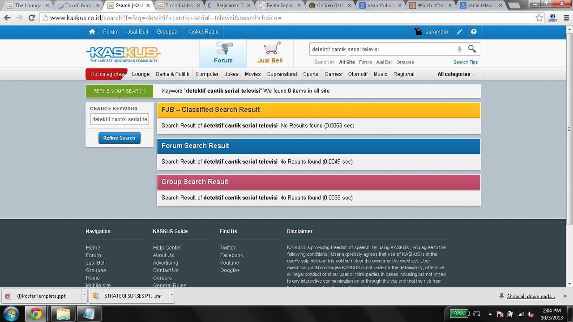Click the browser forward arrow
This screenshot has width=573, height=322.
pyautogui.click(x=19, y=18)
